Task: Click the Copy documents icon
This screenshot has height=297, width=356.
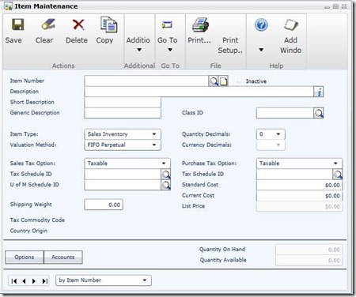Action: pyautogui.click(x=108, y=24)
